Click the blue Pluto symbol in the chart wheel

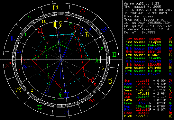tap(25, 67)
